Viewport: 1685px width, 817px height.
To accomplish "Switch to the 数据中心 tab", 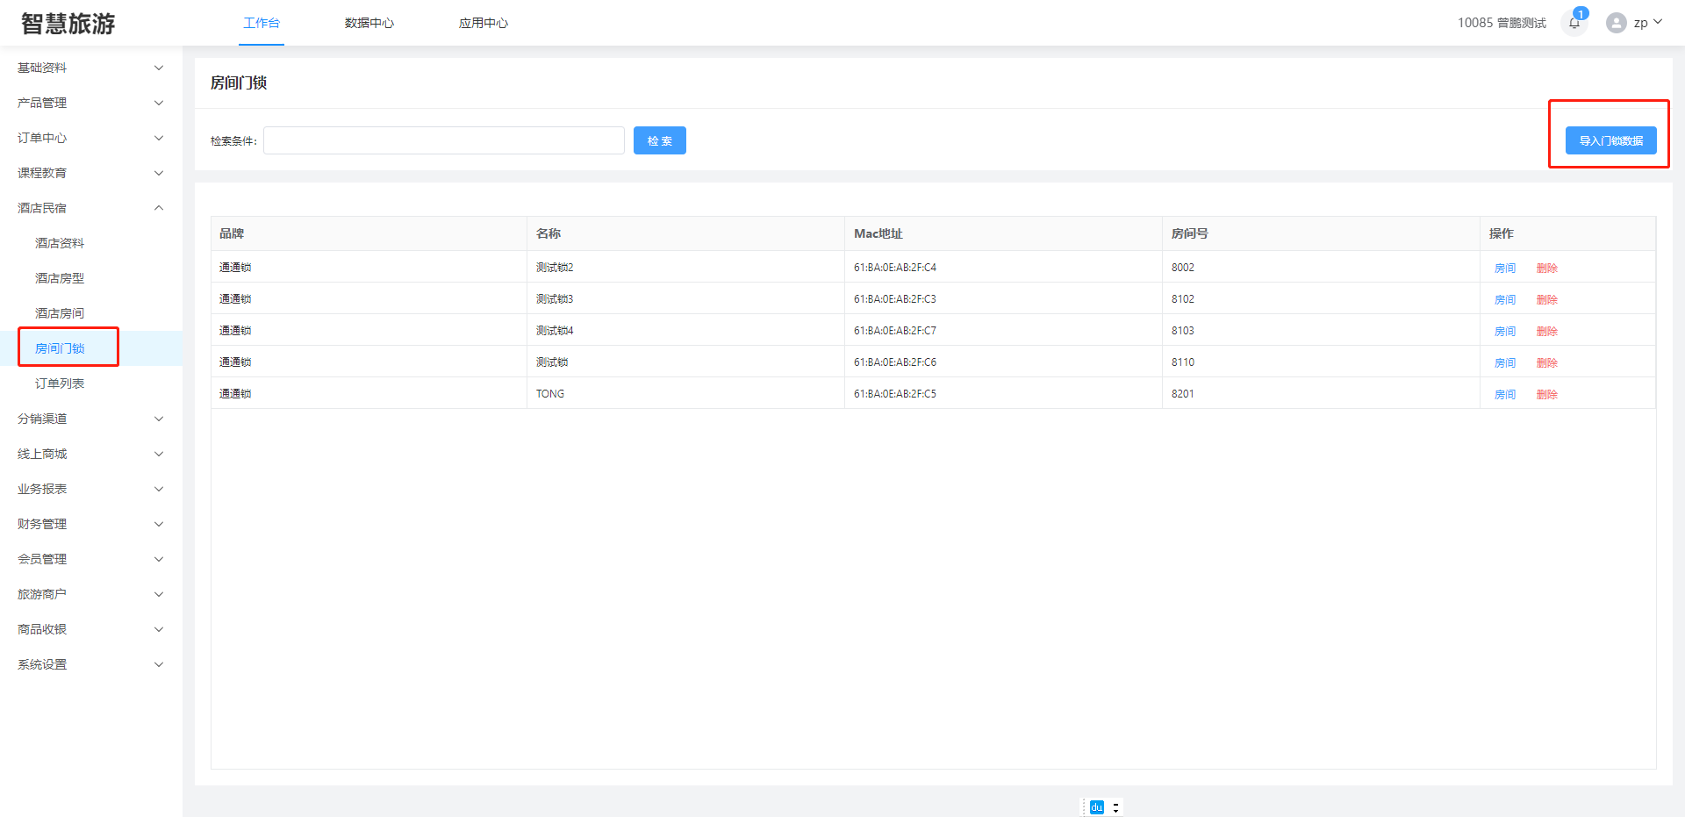I will tap(369, 23).
